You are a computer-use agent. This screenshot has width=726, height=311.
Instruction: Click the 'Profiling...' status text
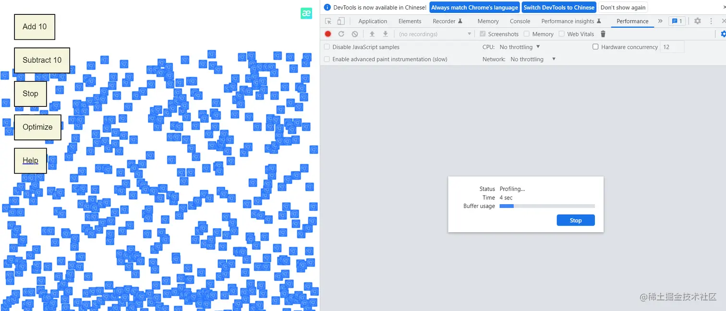pyautogui.click(x=512, y=189)
